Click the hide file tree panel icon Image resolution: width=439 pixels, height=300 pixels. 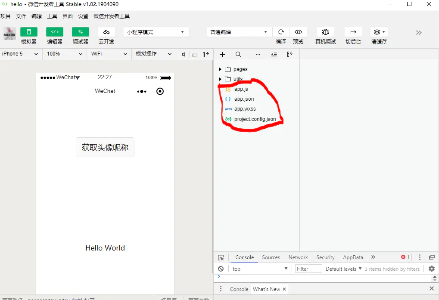click(290, 54)
